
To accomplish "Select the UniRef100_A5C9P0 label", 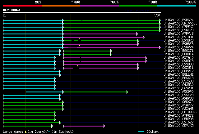I will [x=178, y=92].
